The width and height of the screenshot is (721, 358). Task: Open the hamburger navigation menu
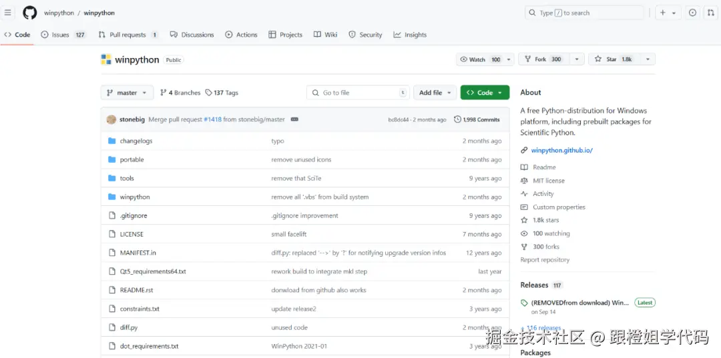point(7,13)
